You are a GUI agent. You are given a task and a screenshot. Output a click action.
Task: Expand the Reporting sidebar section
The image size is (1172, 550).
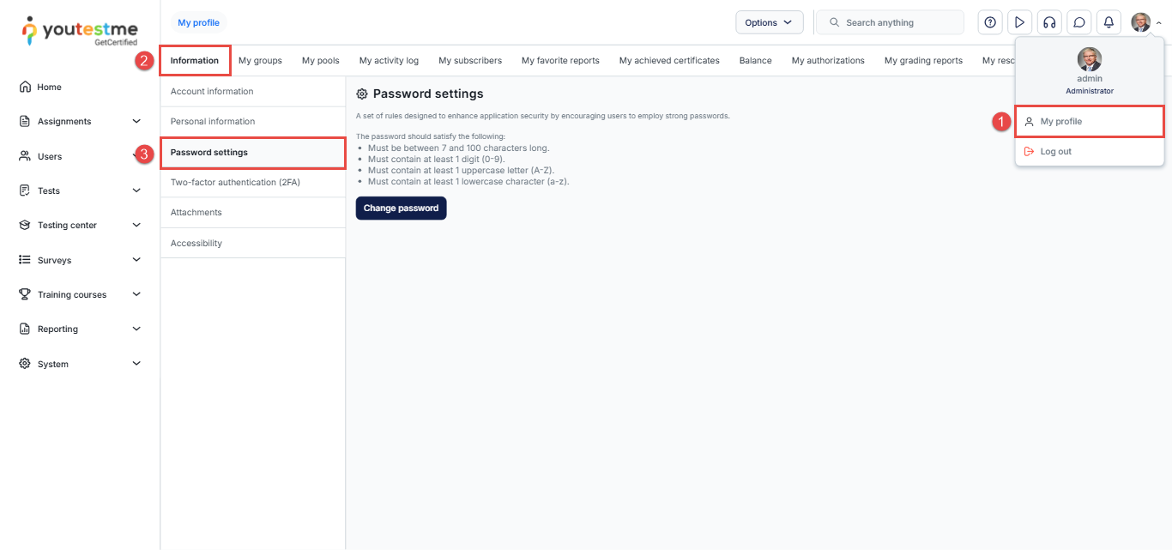[136, 329]
